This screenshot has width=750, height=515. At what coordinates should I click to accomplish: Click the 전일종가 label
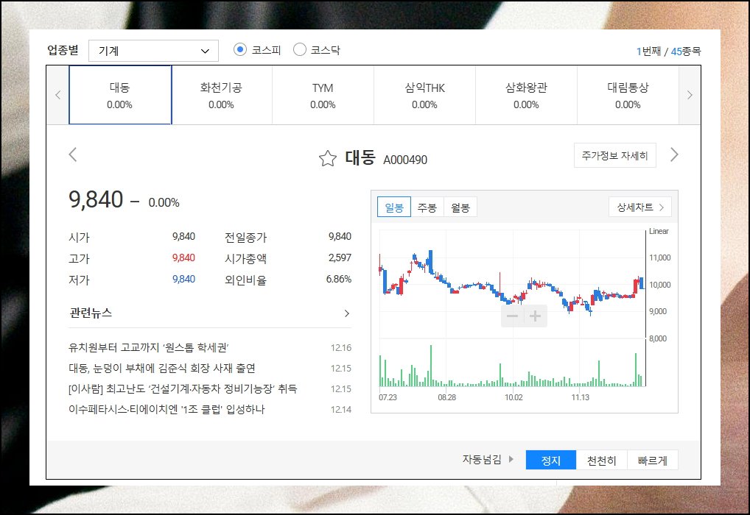click(245, 237)
